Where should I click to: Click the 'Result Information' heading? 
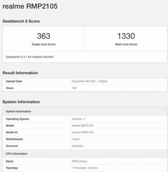pos(20,73)
